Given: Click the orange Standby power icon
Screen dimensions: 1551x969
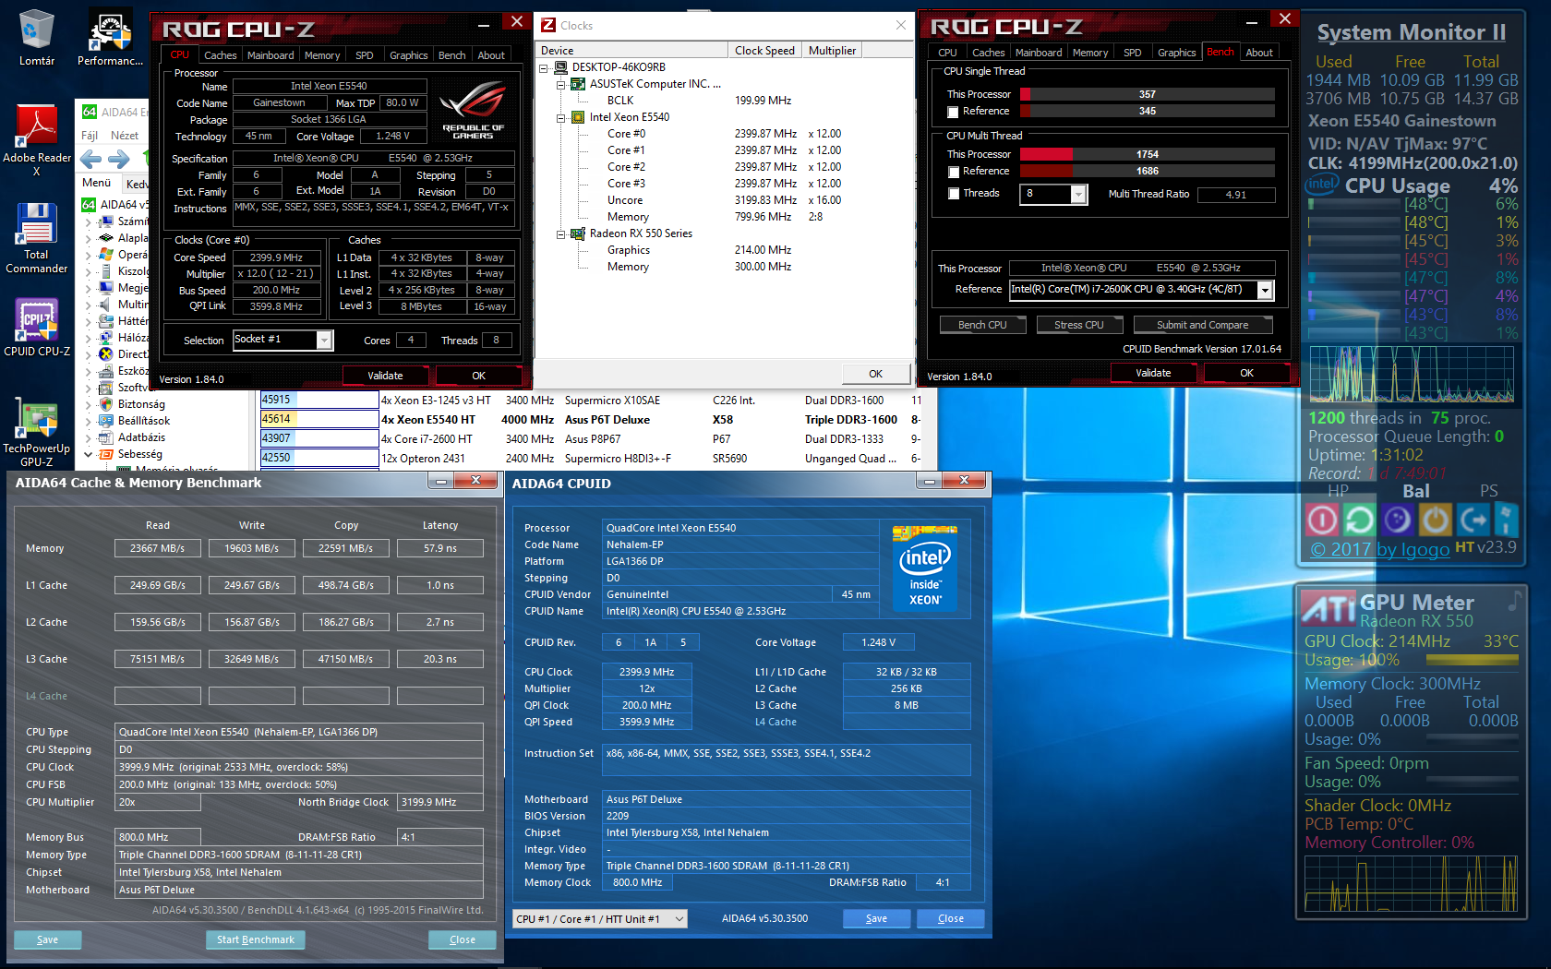Looking at the screenshot, I should point(1435,520).
